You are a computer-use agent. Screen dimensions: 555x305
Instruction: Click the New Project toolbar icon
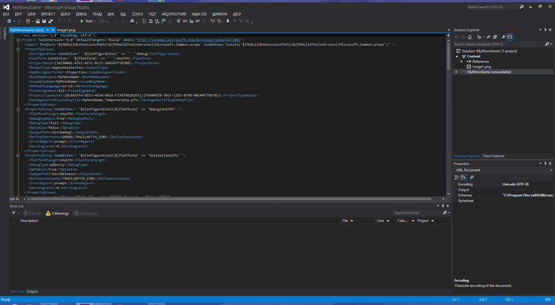pos(28,21)
